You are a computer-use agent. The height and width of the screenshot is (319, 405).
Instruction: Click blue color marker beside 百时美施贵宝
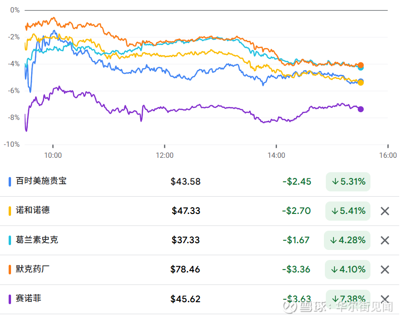pyautogui.click(x=10, y=182)
